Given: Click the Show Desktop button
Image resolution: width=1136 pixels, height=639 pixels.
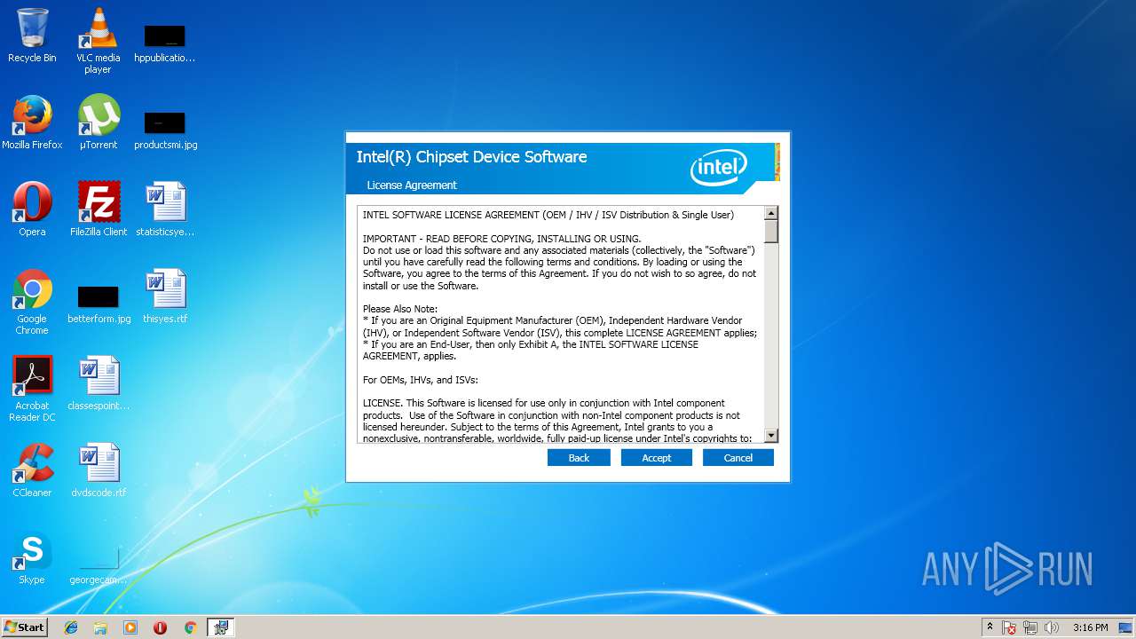Looking at the screenshot, I should coord(1126,627).
